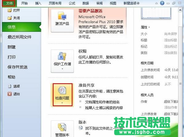This screenshot has height=137, width=184.
Task: Click the 相关日期 heading
Action: [x=147, y=63]
